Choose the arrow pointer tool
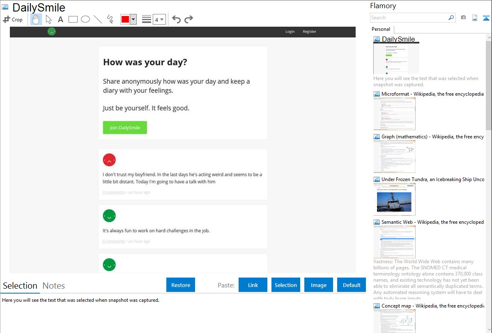The width and height of the screenshot is (492, 333). [x=48, y=19]
